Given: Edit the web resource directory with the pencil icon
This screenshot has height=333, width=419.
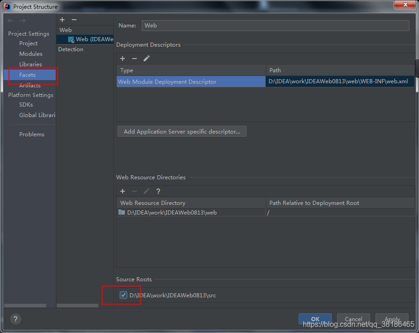Looking at the screenshot, I should (146, 191).
